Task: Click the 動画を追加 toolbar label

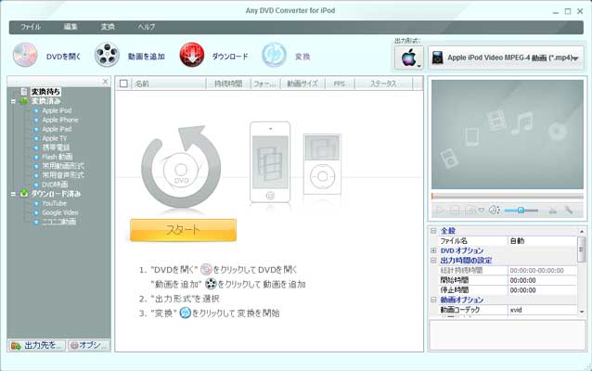Action: pyautogui.click(x=146, y=57)
